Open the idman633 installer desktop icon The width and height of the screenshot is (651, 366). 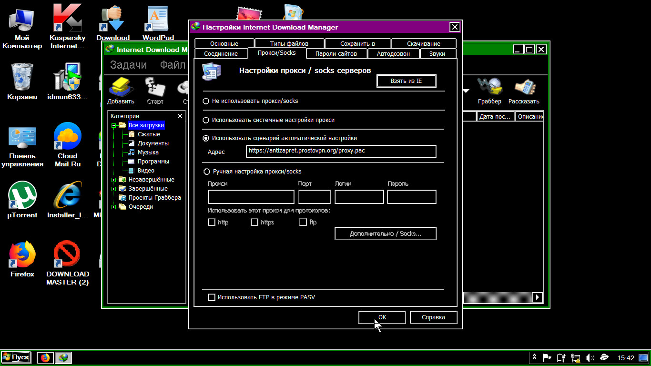pyautogui.click(x=67, y=81)
